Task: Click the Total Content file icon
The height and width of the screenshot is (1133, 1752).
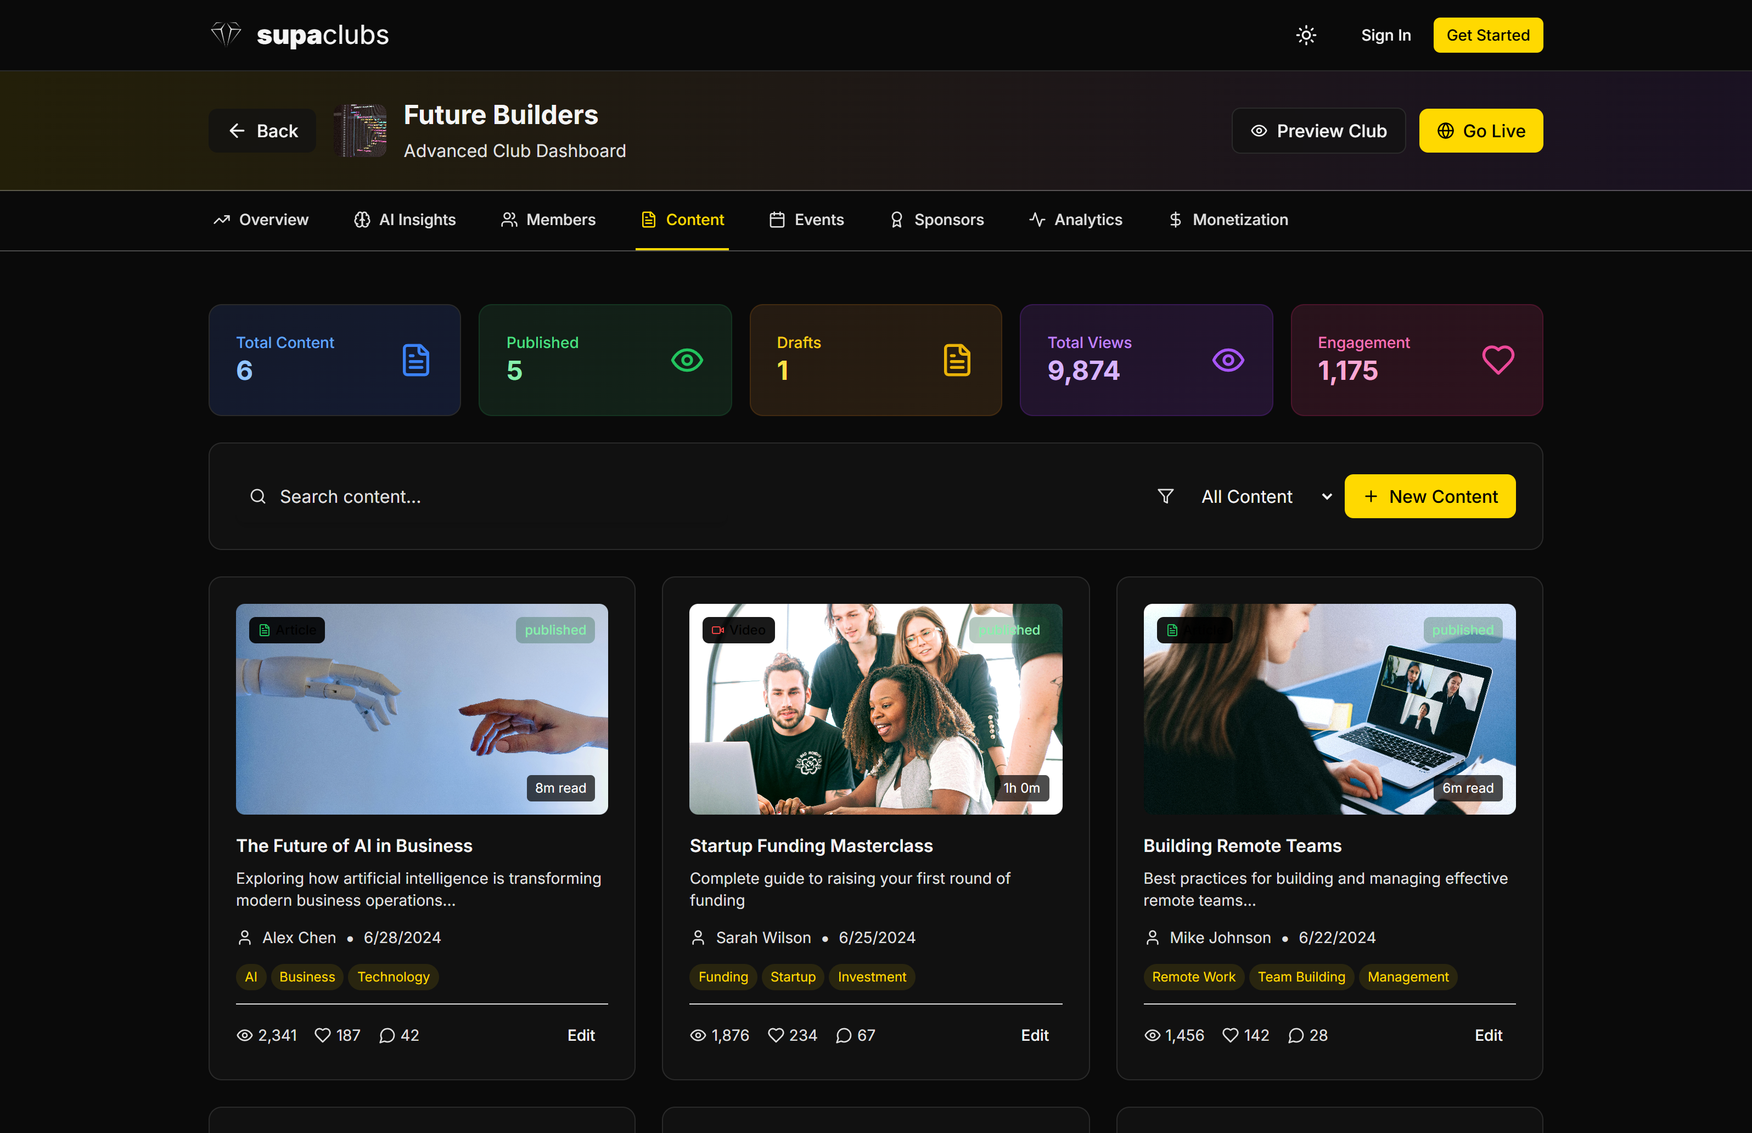Action: click(415, 360)
